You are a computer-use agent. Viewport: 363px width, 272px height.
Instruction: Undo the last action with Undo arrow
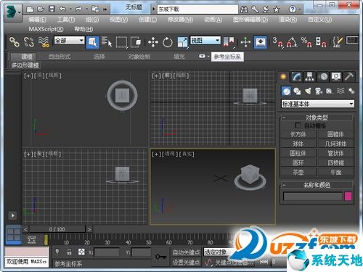(63, 9)
